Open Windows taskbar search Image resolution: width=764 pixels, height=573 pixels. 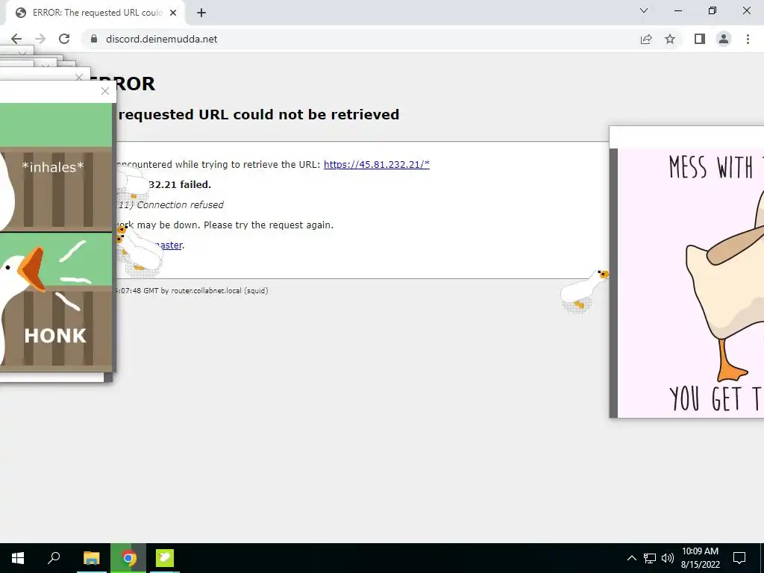(54, 558)
